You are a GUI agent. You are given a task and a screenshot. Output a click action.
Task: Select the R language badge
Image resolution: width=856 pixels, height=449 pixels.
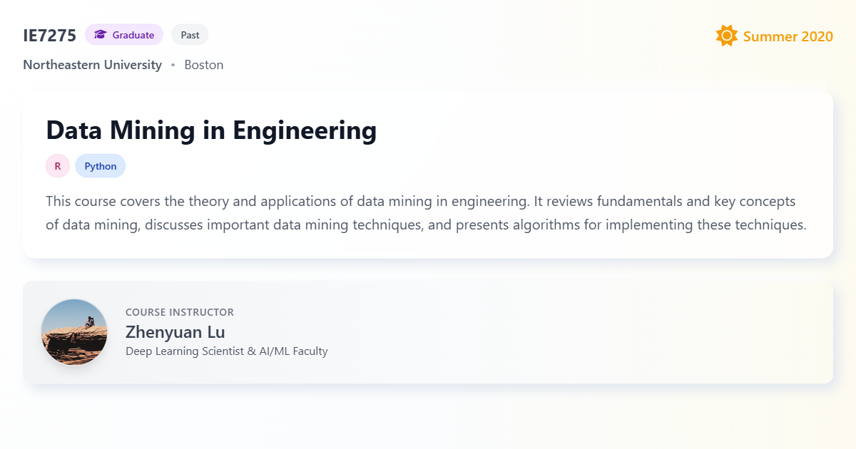tap(57, 165)
